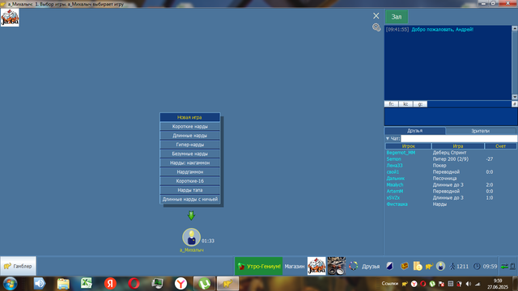Click the player count icon showing 1211
The image size is (518, 291).
click(452, 266)
